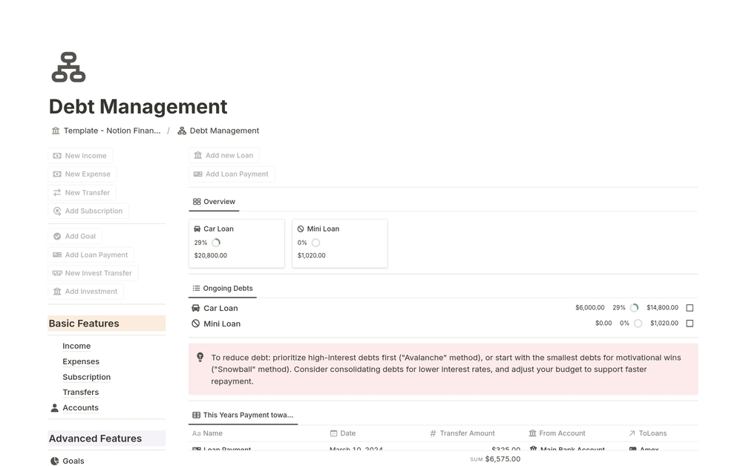
Task: Click the Advanced Features heading
Action: (107, 439)
